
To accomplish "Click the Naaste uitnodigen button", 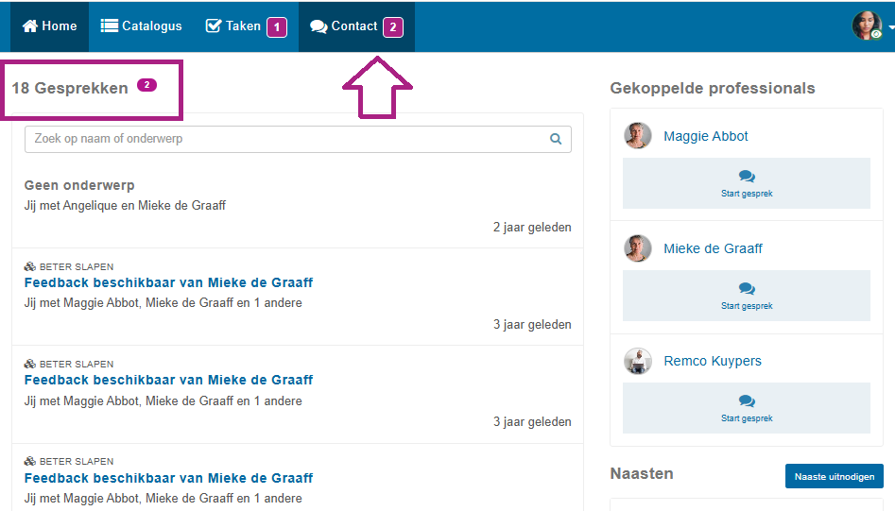I will [834, 476].
